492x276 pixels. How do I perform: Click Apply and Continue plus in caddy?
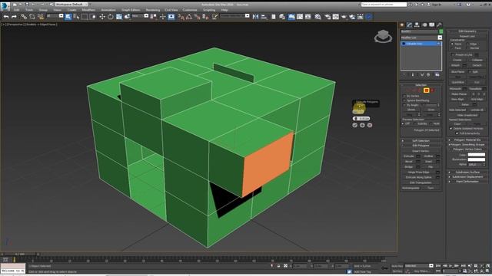tap(362, 125)
